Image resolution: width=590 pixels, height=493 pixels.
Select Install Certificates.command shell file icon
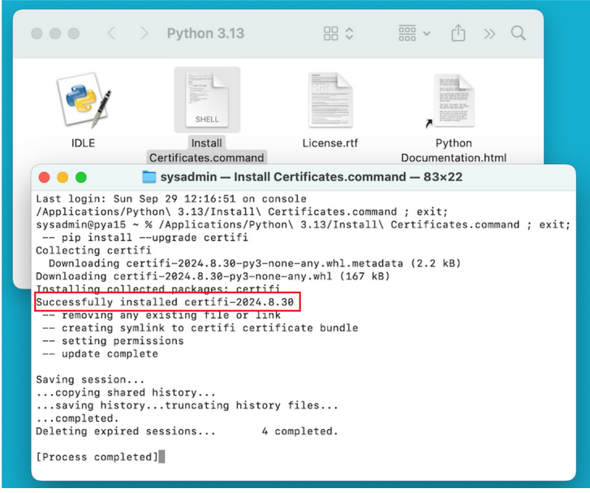(x=207, y=100)
